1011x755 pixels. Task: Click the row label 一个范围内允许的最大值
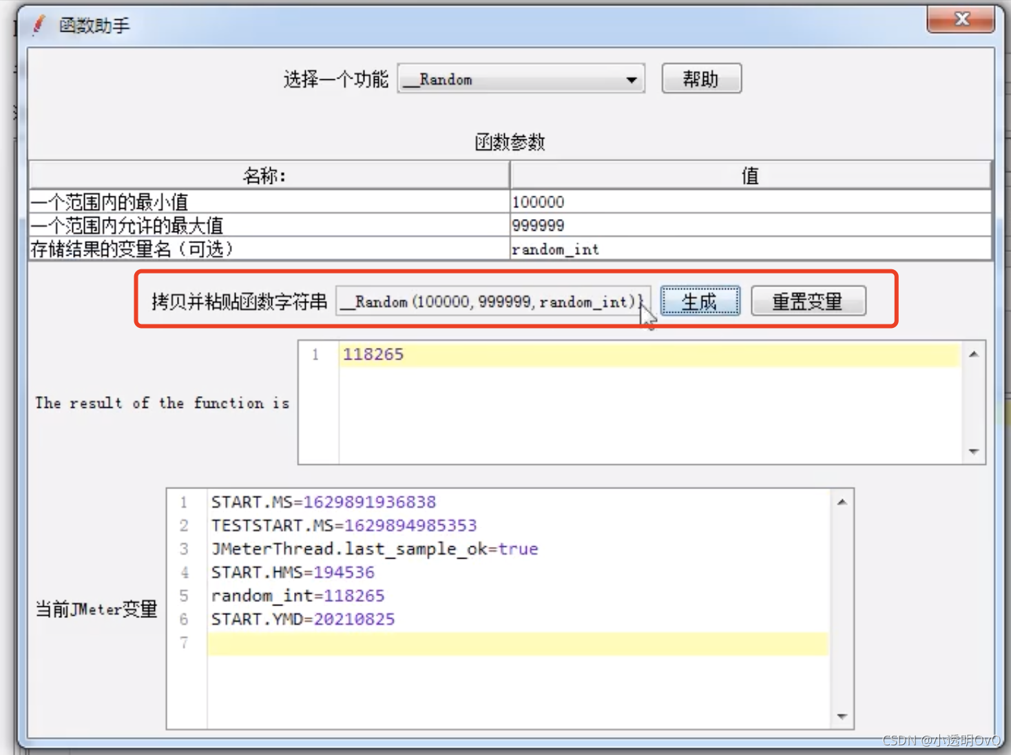(x=127, y=225)
